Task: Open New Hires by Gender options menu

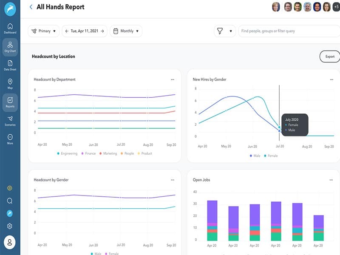Action: click(331, 79)
